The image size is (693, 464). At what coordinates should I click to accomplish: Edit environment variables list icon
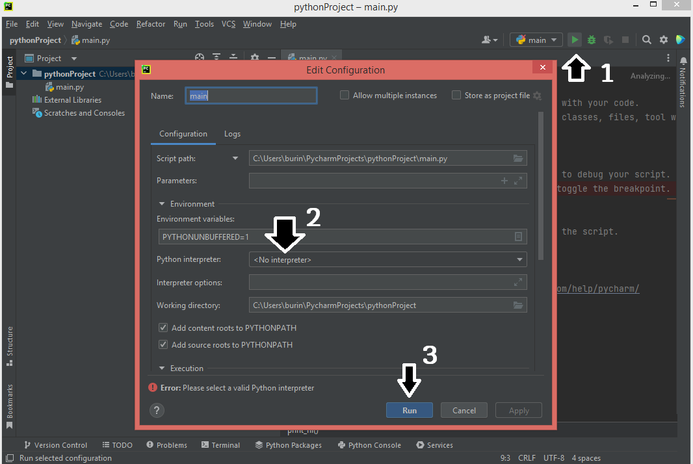pyautogui.click(x=518, y=237)
